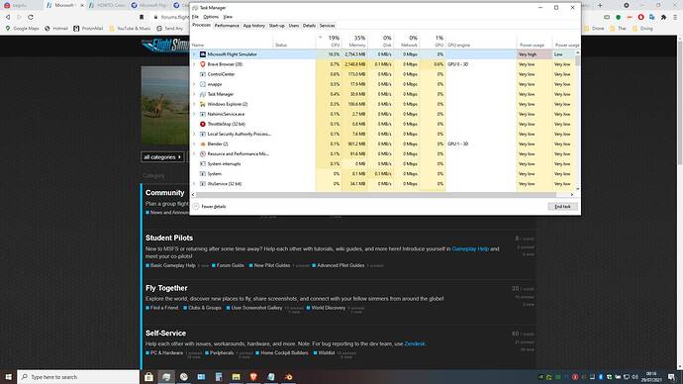The height and width of the screenshot is (384, 683).
Task: Expand the NahimicService.exe process row
Action: pyautogui.click(x=194, y=114)
